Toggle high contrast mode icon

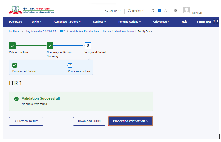pyautogui.click(x=175, y=11)
